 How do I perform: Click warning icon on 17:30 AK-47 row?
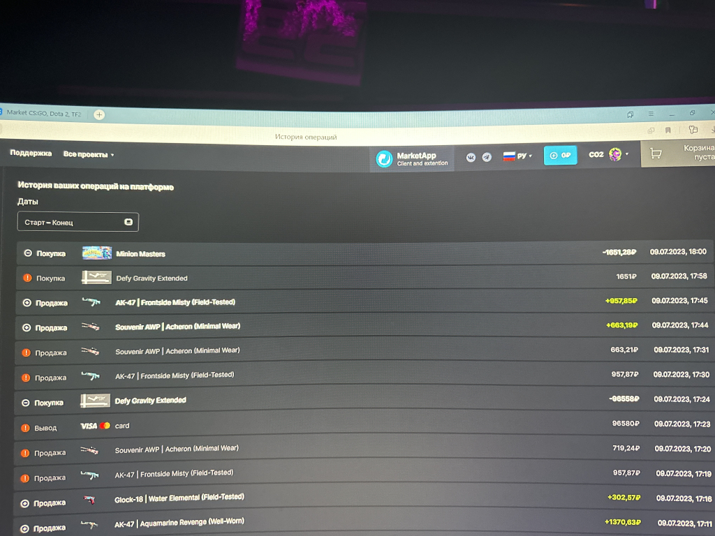(x=26, y=378)
